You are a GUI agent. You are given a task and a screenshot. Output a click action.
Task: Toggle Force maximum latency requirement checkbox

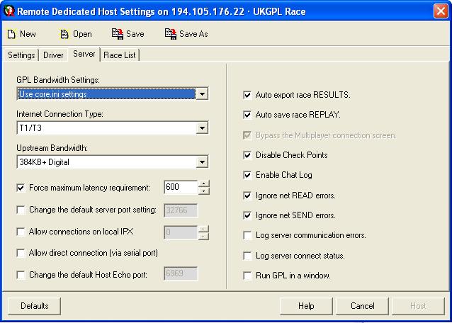[21, 188]
